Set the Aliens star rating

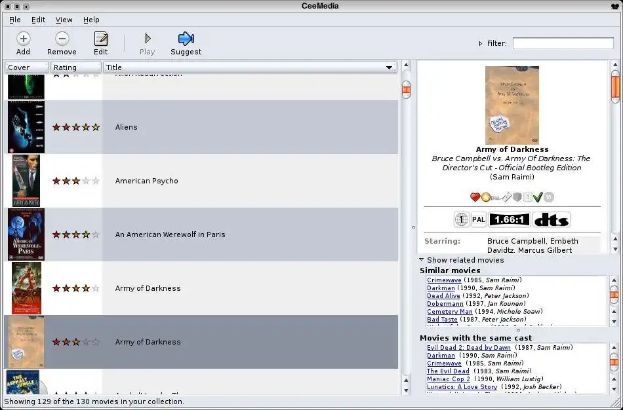76,127
